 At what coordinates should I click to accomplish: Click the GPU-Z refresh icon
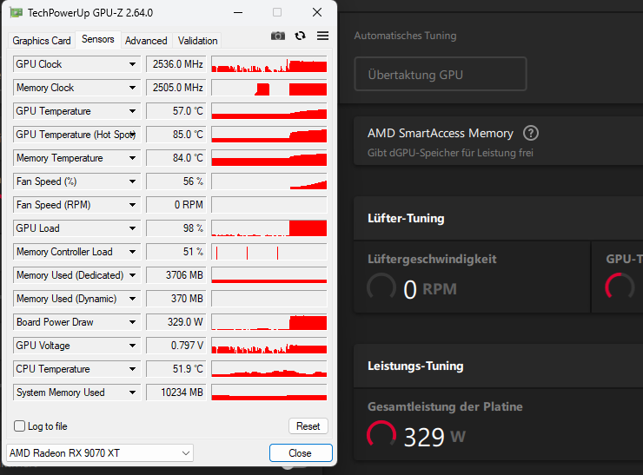(300, 36)
